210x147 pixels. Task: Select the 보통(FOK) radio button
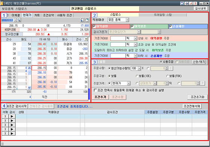(x=167, y=76)
